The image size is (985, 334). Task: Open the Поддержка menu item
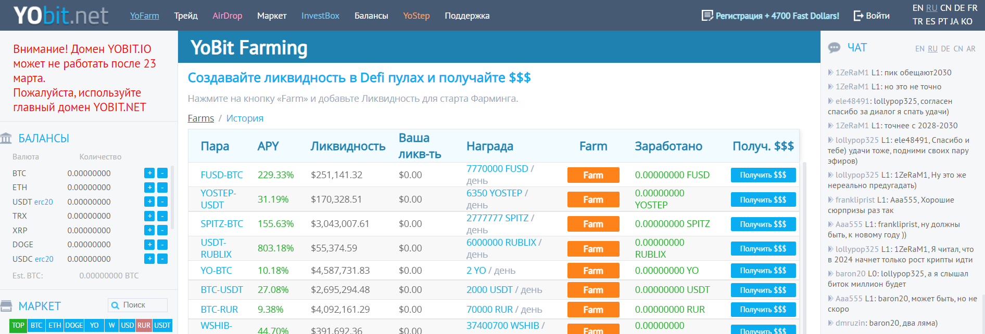[x=467, y=16]
